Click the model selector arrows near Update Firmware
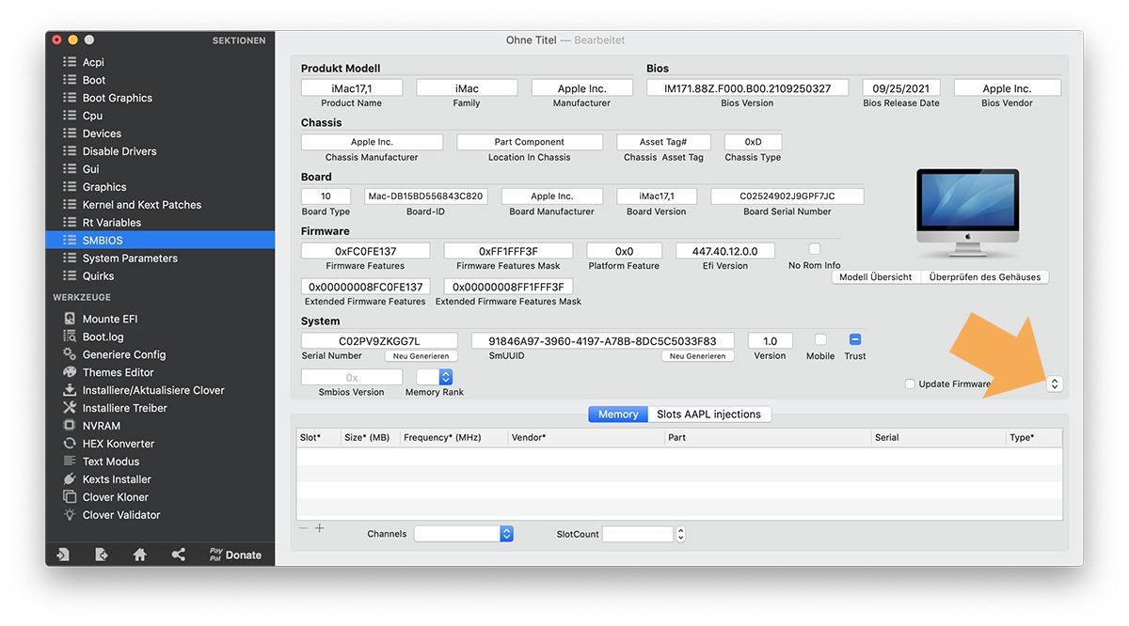The width and height of the screenshot is (1129, 626). click(x=1055, y=383)
